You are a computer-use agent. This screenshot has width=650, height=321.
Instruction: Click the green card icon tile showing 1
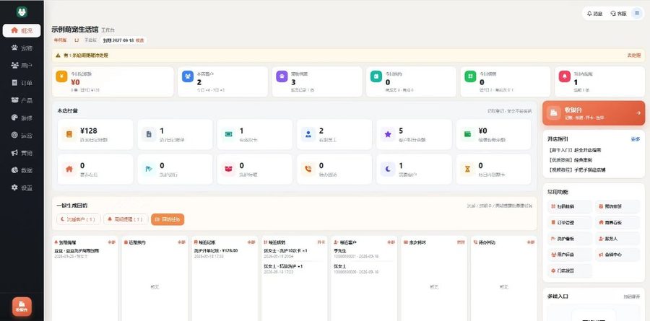click(254, 134)
